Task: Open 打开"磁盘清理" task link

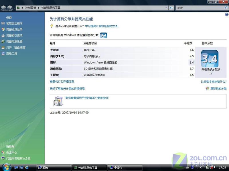Action: (x=16, y=48)
